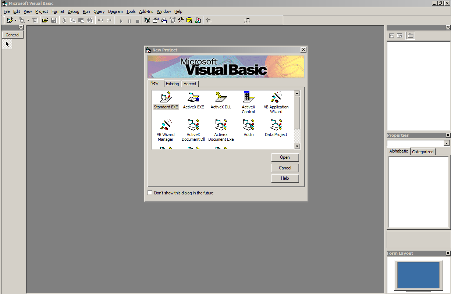Select the Pointer tool in the toolbox
The width and height of the screenshot is (451, 294).
pyautogui.click(x=7, y=44)
